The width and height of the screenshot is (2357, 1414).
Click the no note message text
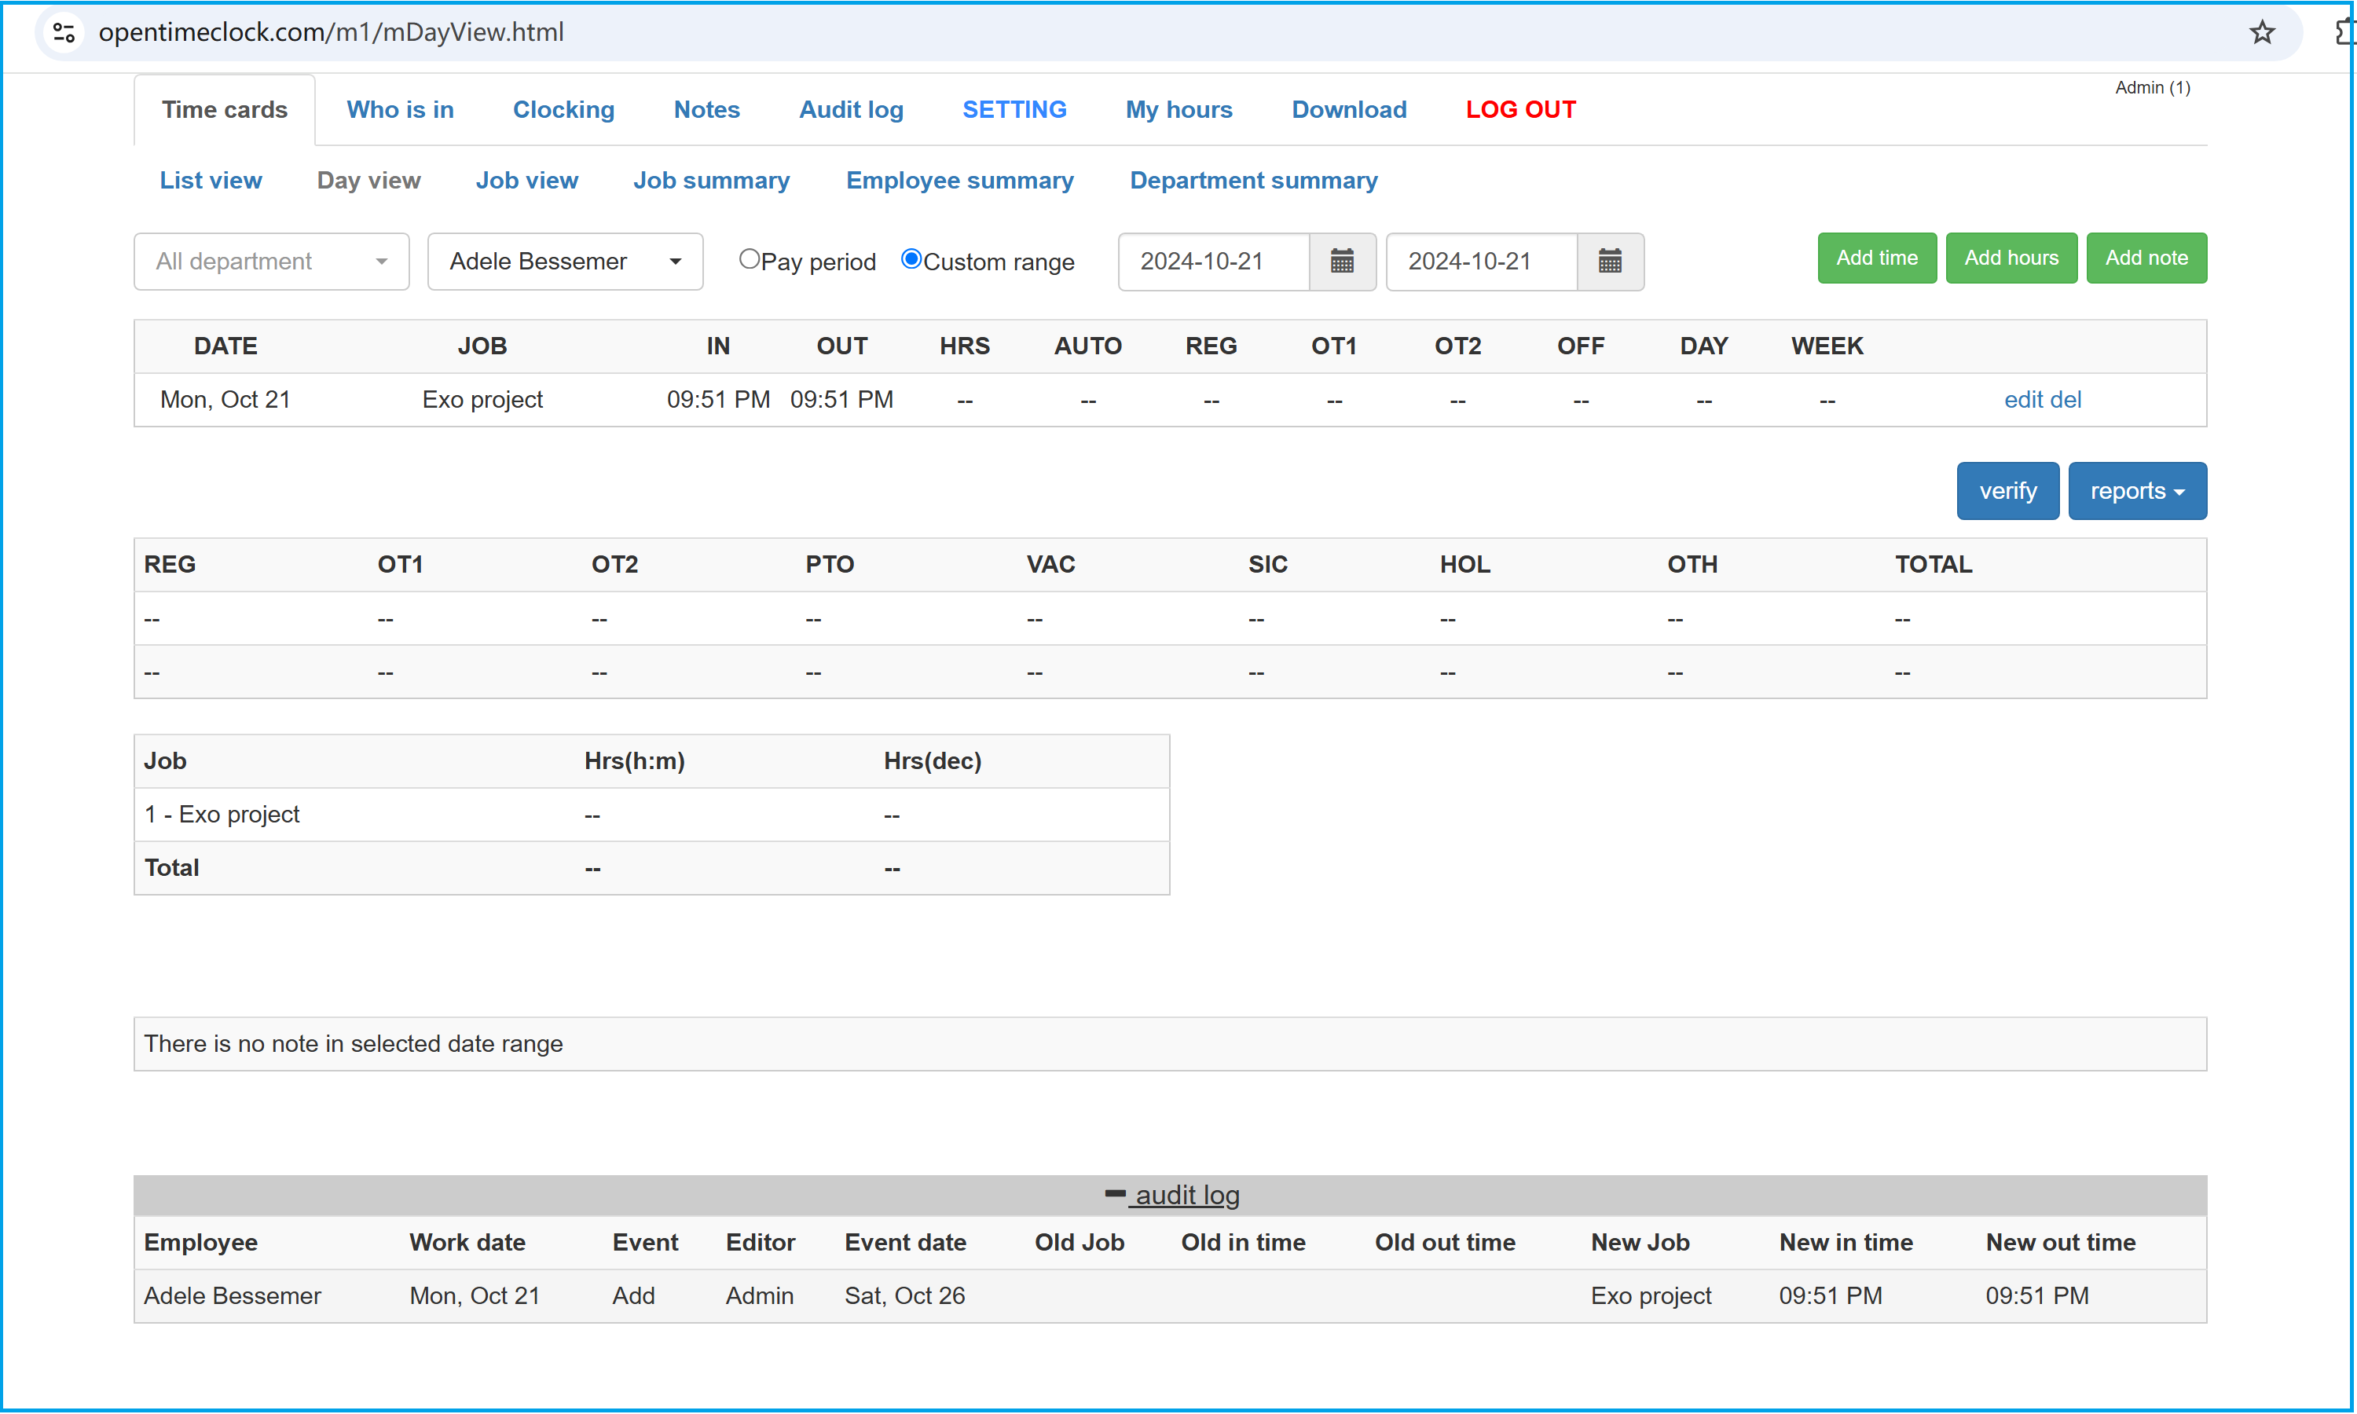click(x=354, y=1043)
